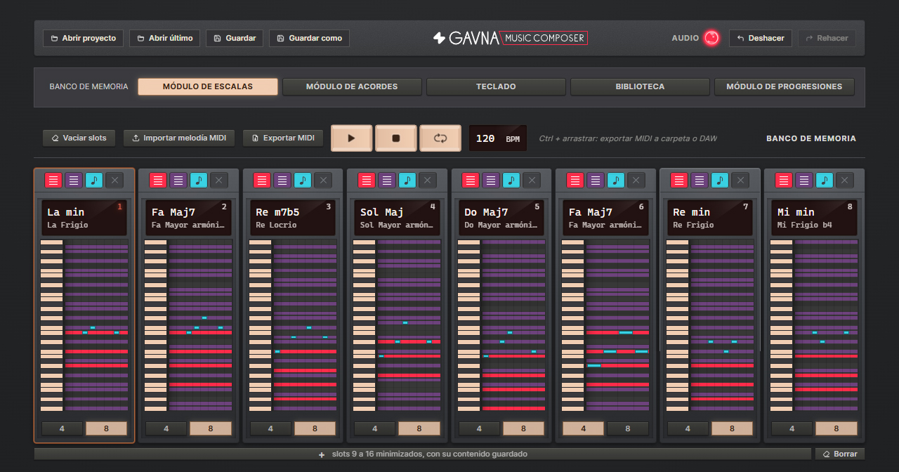Stop playback with stop button
This screenshot has height=472, width=899.
[396, 138]
